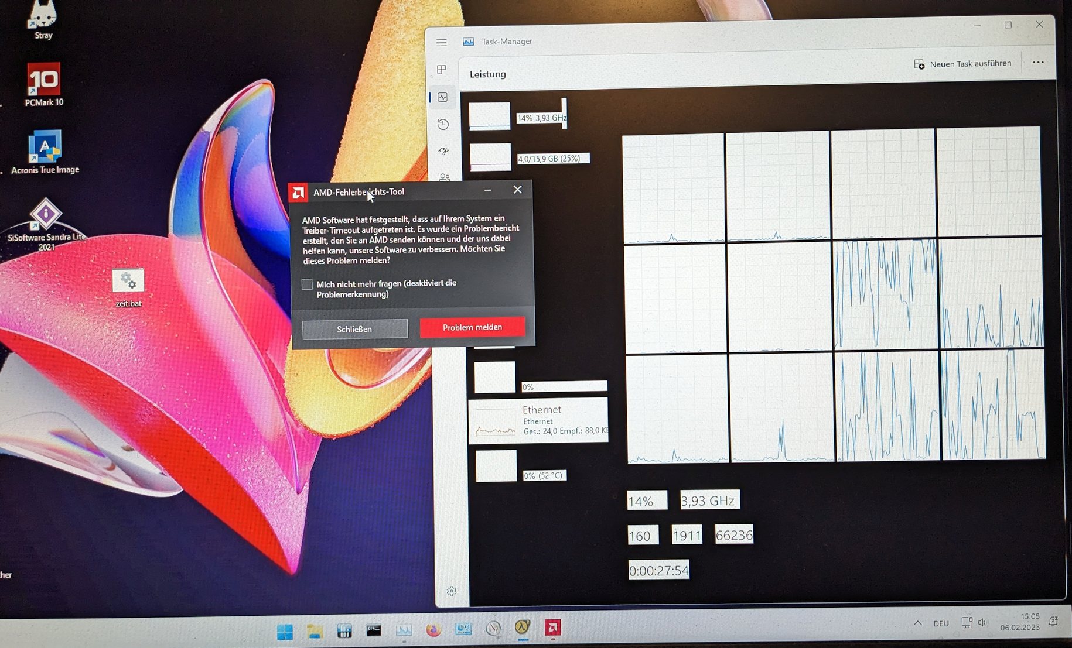This screenshot has width=1072, height=648.
Task: Open the Processes page in Task-Manager sidebar
Action: (x=442, y=70)
